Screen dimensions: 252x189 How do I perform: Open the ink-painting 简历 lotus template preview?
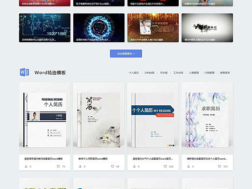pos(99,119)
